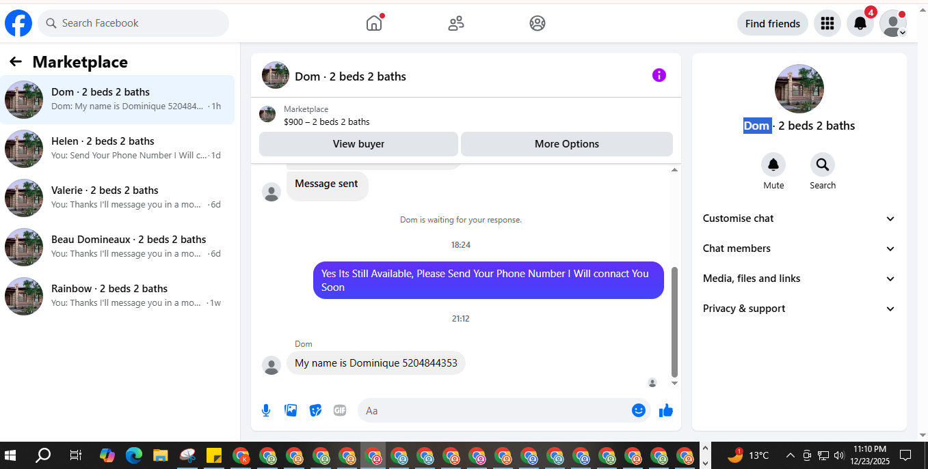The width and height of the screenshot is (928, 469).
Task: Open the sticker picker icon
Action: point(315,410)
